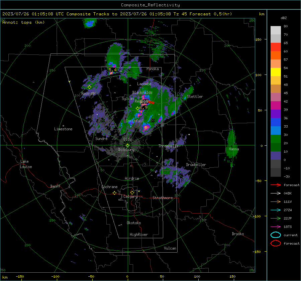This screenshot has width=301, height=281.
Task: Click the Blackfalds city label
Action: (x=142, y=93)
